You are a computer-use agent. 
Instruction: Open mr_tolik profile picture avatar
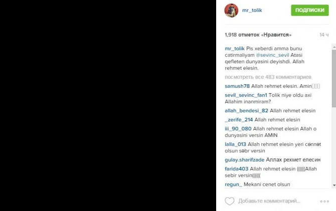[231, 11]
